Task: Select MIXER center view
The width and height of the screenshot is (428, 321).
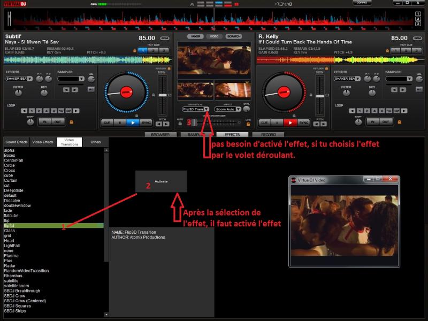Action: tap(195, 36)
